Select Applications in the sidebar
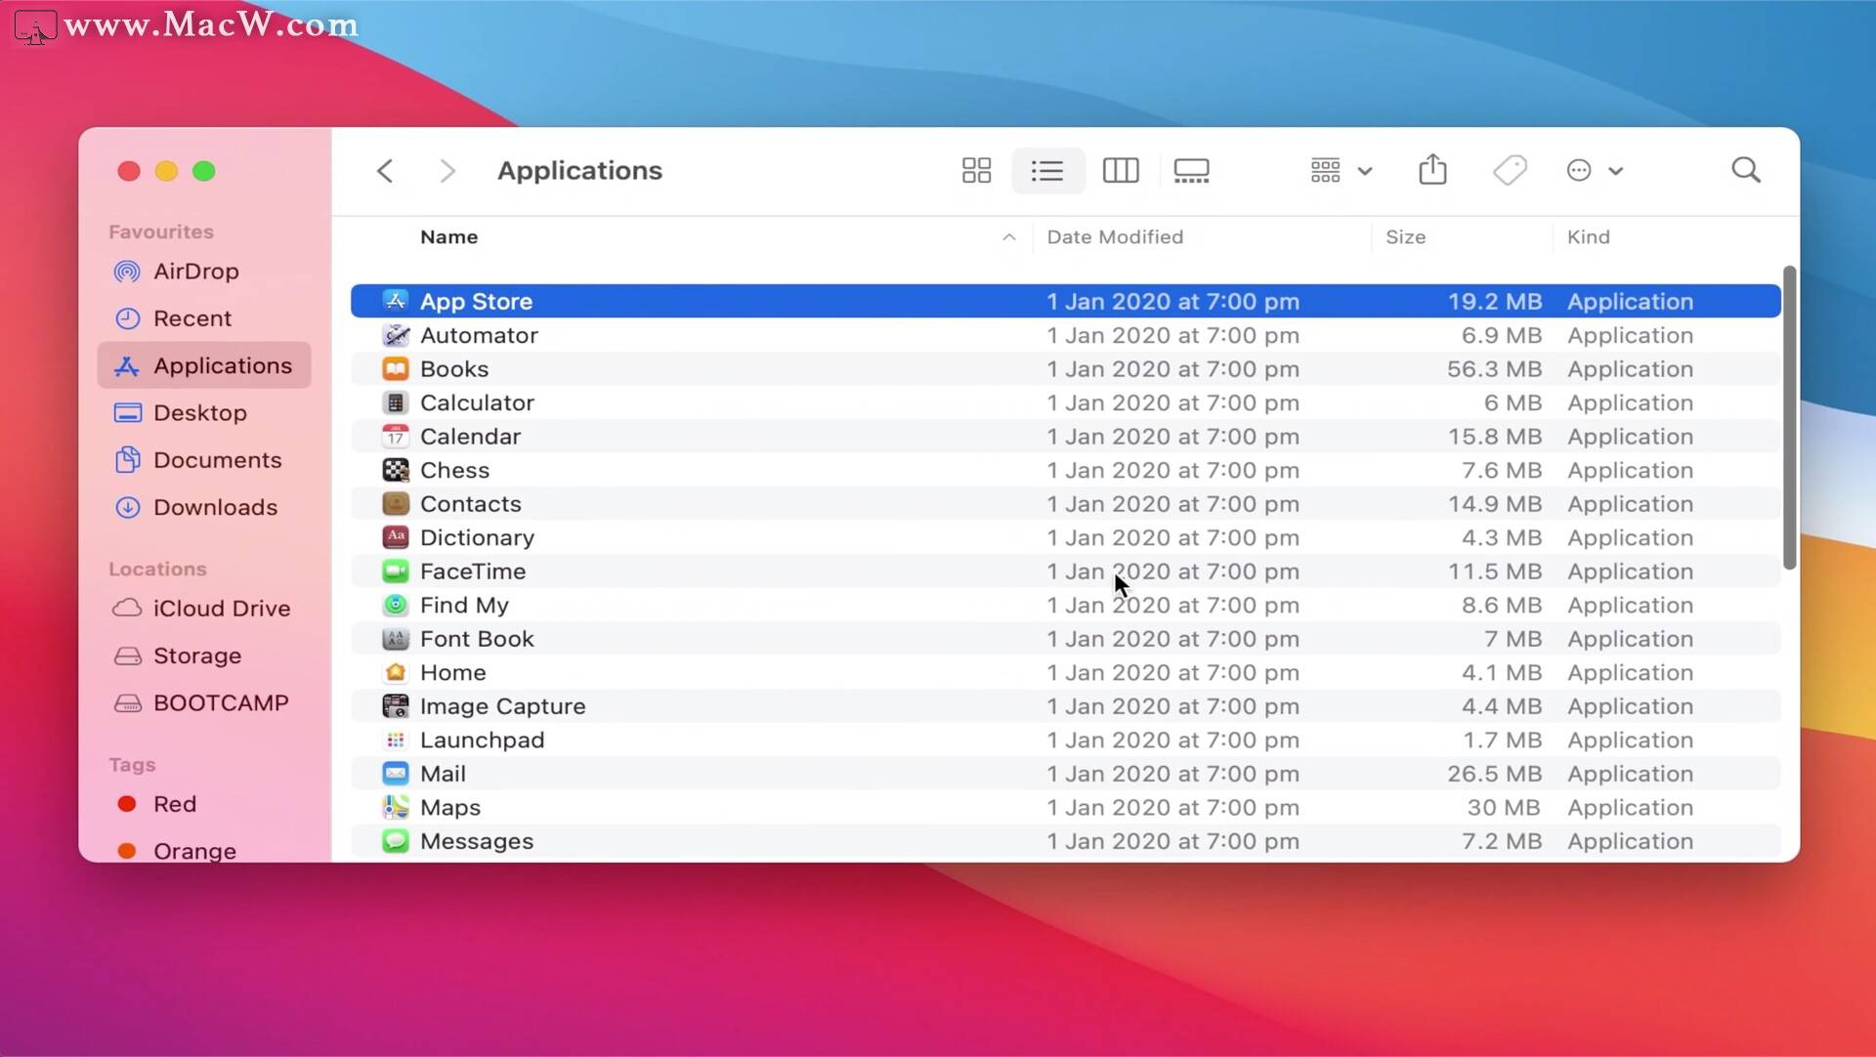This screenshot has width=1876, height=1057. (204, 365)
